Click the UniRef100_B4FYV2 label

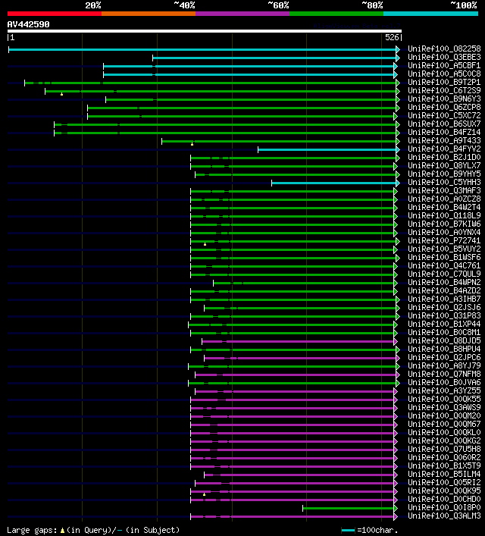[x=444, y=149]
